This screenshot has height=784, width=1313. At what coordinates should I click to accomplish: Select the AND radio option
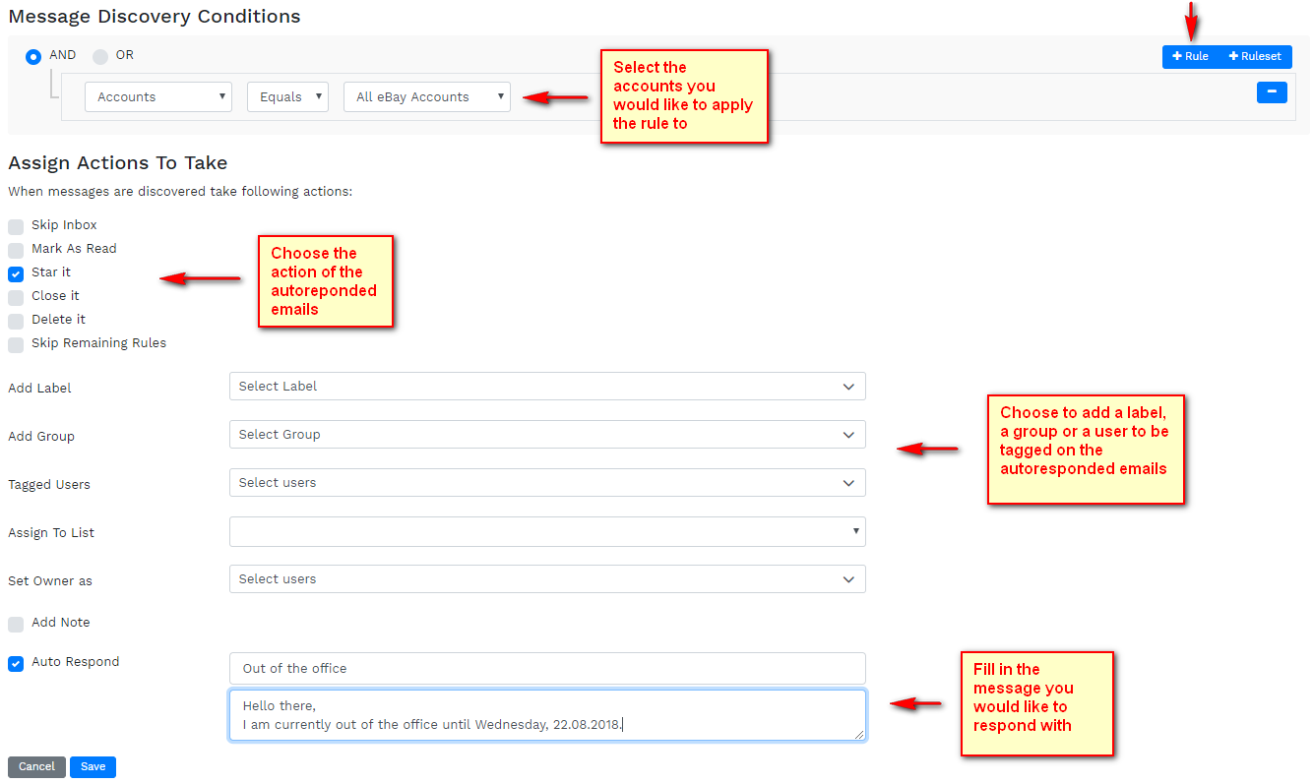(33, 56)
